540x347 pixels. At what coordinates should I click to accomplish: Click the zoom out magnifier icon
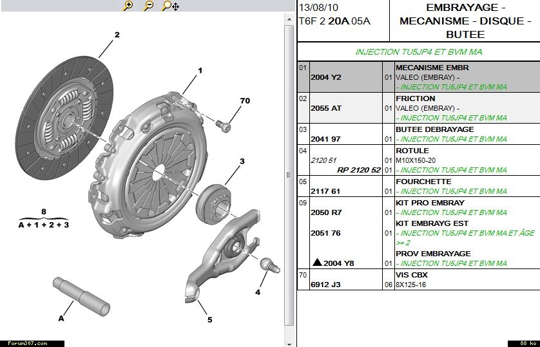point(148,6)
